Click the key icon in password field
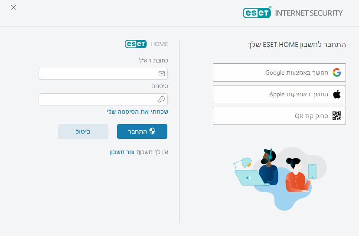This screenshot has width=359, height=236. point(162,99)
